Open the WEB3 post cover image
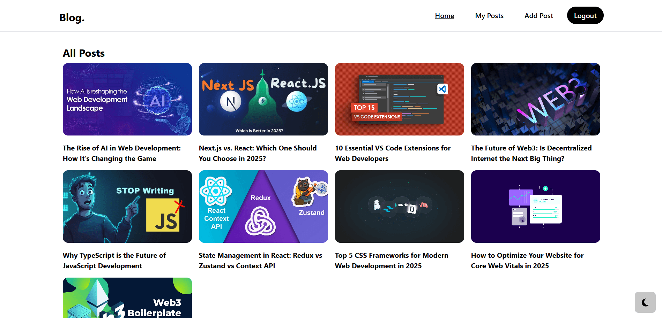 [536, 99]
